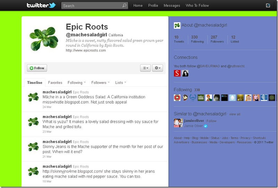Switch to the Favorites tab
Screen dimensions: 278x188
point(55,82)
